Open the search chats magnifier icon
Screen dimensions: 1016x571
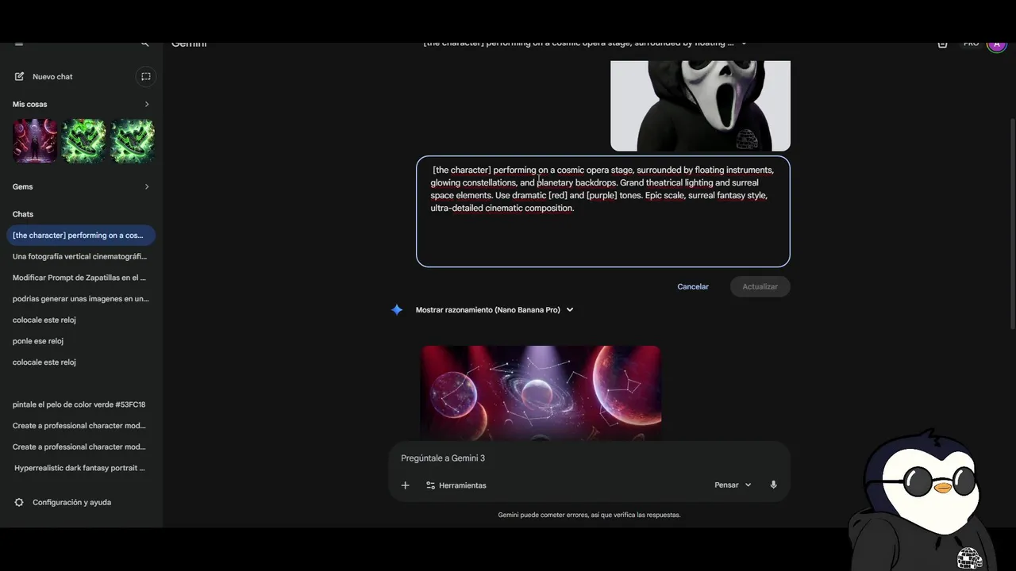click(144, 44)
